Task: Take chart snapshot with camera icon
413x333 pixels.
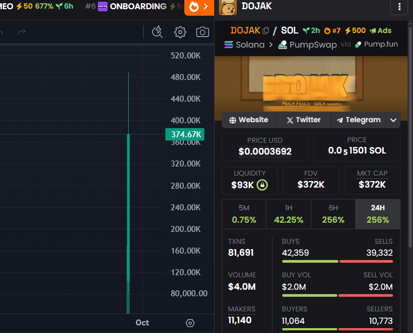Action: pyautogui.click(x=202, y=32)
